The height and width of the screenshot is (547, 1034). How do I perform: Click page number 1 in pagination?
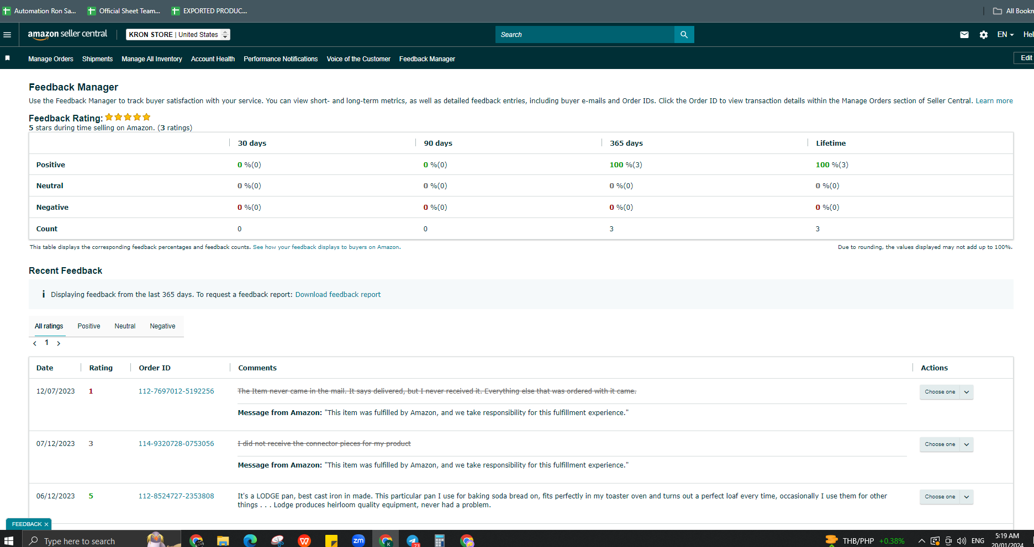tap(46, 343)
